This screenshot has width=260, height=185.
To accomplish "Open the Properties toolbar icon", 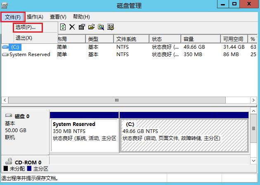I will (82, 27).
